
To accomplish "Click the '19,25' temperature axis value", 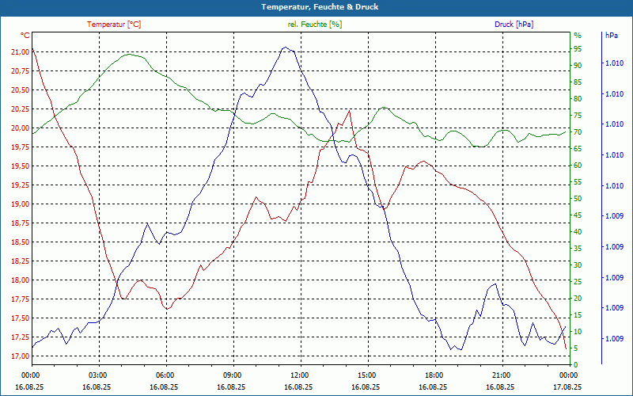I will coord(21,185).
